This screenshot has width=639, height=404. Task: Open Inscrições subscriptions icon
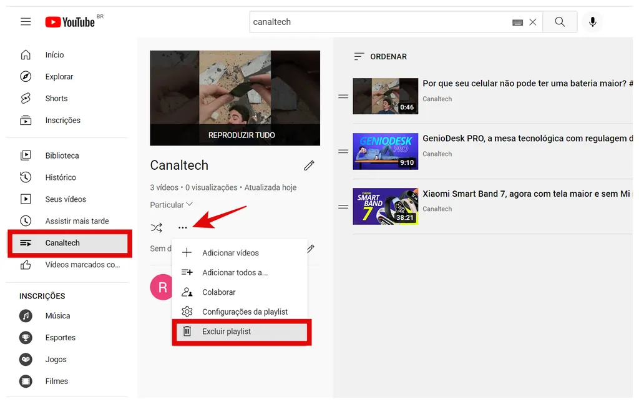(26, 121)
